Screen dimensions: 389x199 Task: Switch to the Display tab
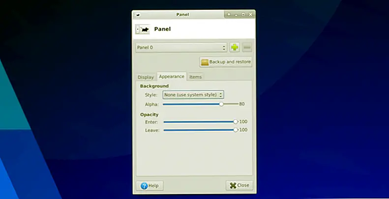pos(146,77)
